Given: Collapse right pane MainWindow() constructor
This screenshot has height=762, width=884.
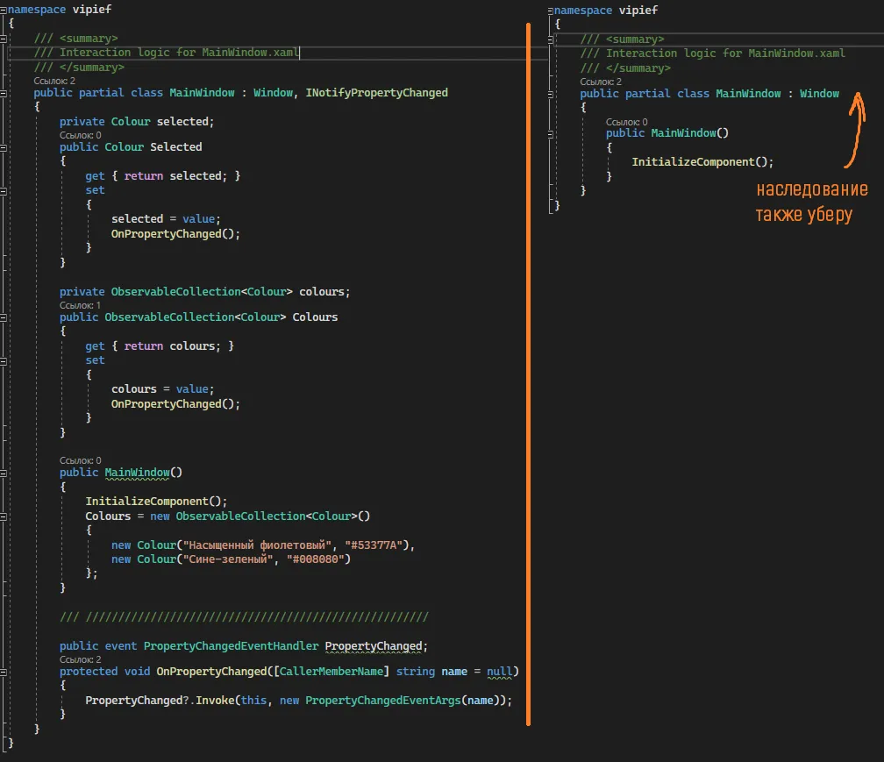Looking at the screenshot, I should pyautogui.click(x=550, y=134).
